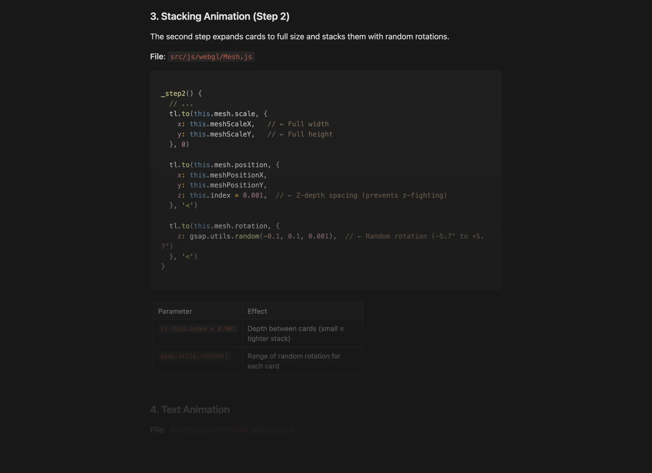
Task: Click the "4. Text Animation" heading
Action: point(190,409)
